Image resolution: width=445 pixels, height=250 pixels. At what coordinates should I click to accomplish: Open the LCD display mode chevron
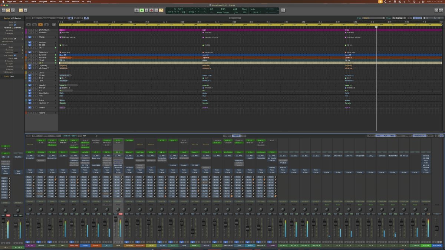point(278,11)
